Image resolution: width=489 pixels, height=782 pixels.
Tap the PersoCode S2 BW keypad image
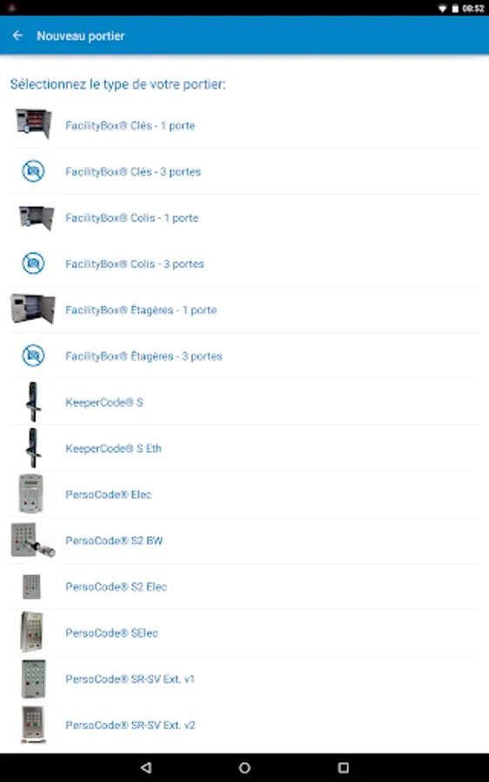(33, 540)
